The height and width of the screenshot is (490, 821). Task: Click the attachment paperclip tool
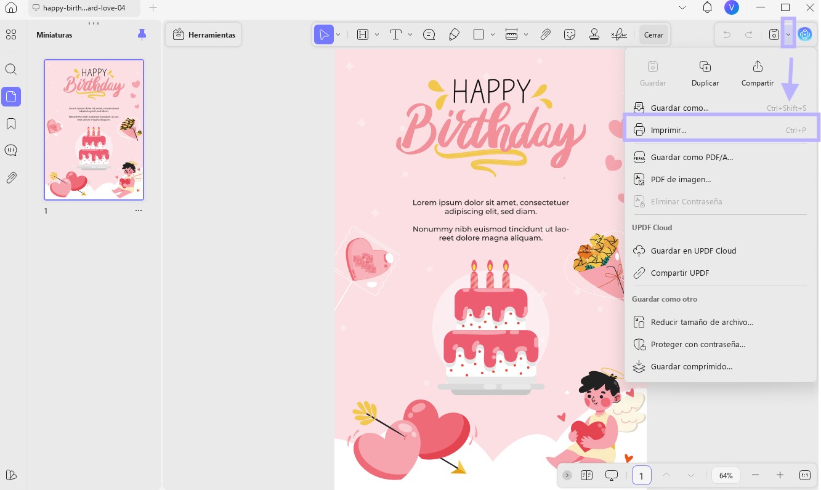point(545,35)
